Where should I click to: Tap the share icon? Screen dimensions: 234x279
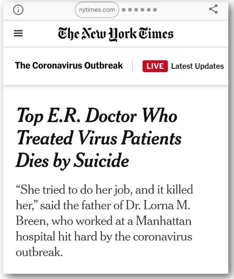(213, 9)
